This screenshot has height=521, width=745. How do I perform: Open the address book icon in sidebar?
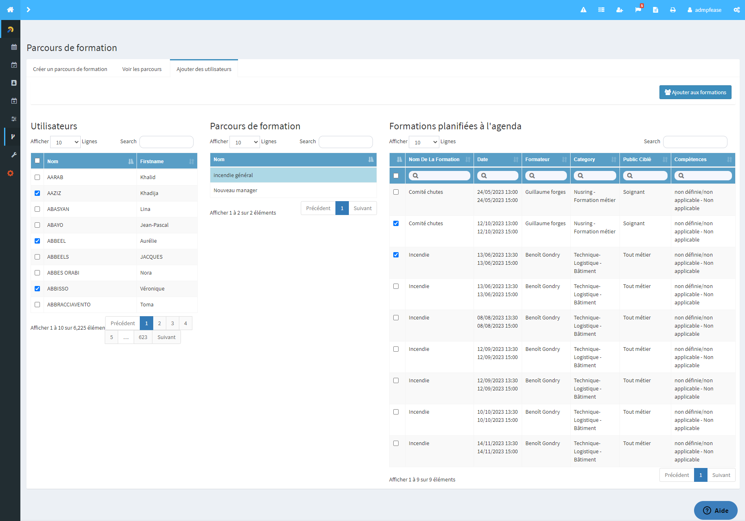pyautogui.click(x=14, y=83)
